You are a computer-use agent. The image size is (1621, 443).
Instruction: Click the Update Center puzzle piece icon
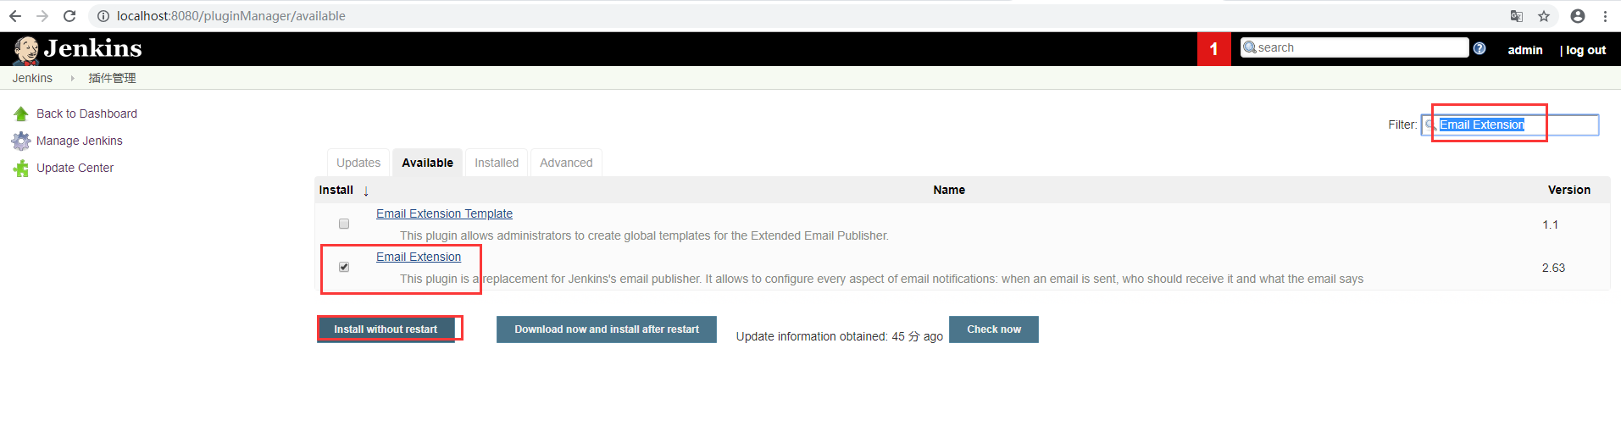point(21,168)
